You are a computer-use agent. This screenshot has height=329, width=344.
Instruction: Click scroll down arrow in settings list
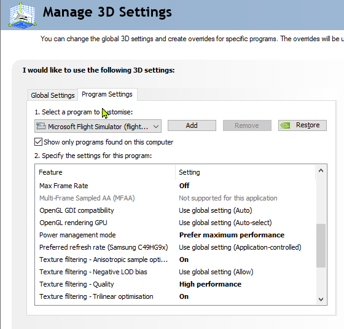pyautogui.click(x=321, y=299)
